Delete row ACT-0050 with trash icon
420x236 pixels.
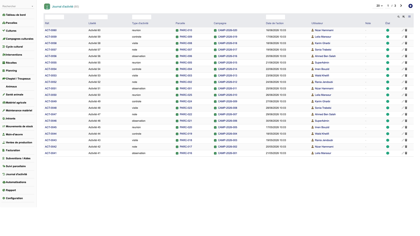click(x=406, y=95)
